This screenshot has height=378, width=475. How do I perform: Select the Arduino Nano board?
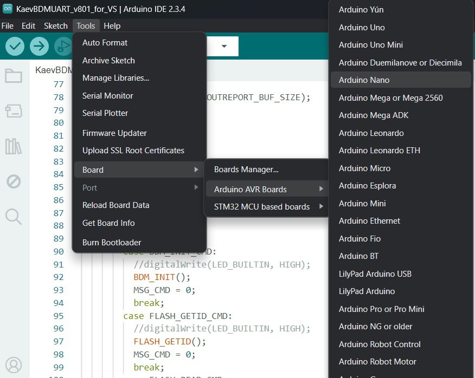(x=401, y=80)
